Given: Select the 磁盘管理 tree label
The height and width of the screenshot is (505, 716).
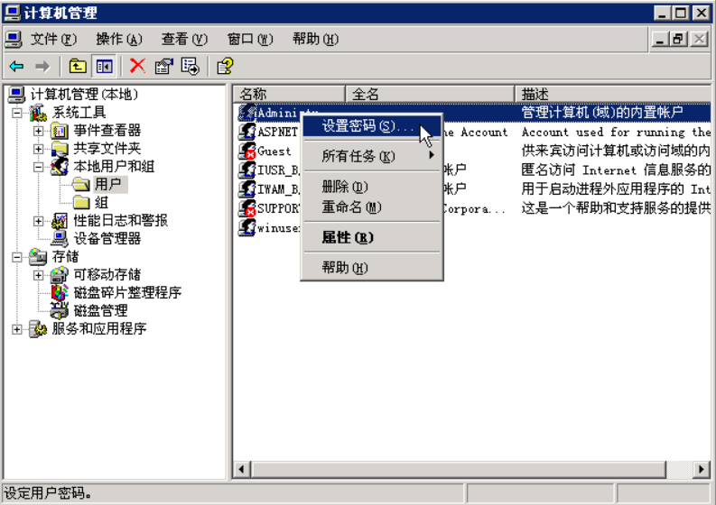Looking at the screenshot, I should point(100,310).
